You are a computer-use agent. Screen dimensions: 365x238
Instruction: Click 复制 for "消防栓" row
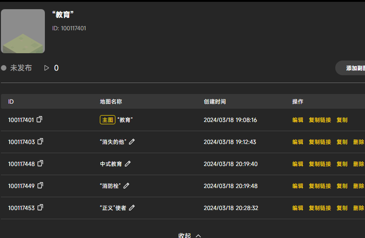[x=342, y=186]
